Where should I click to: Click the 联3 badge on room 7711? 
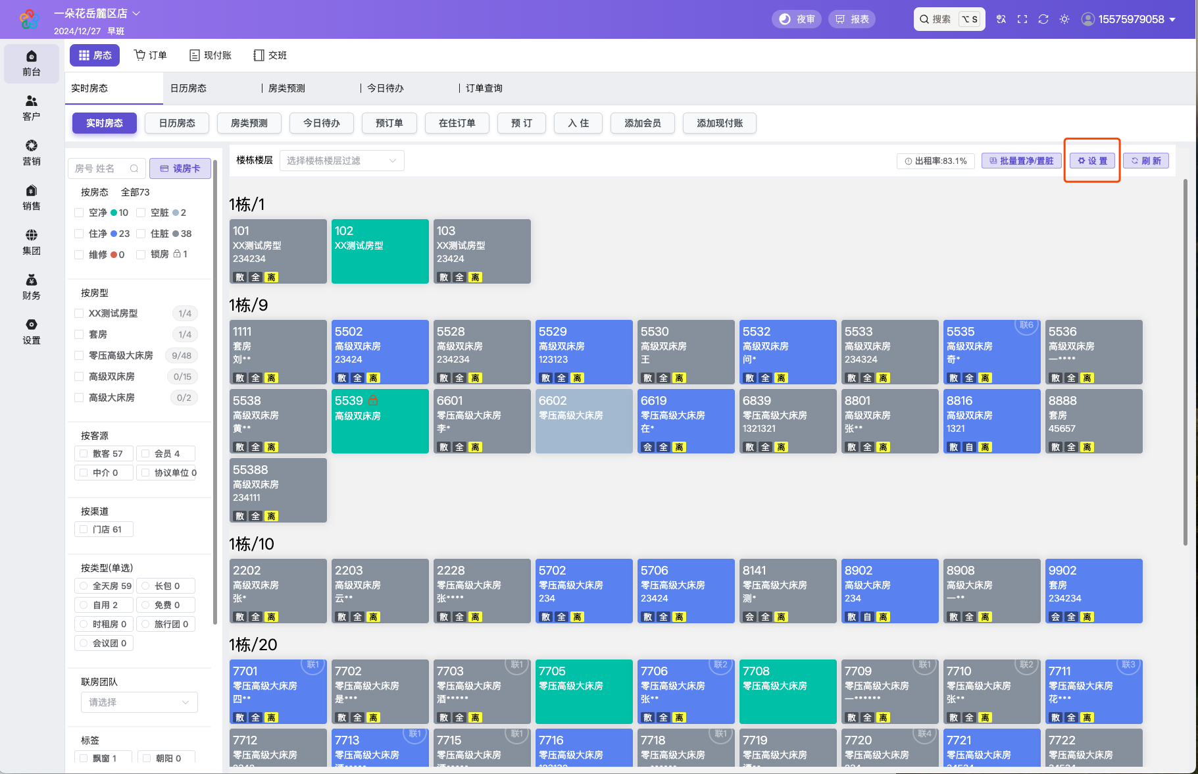coord(1129,665)
